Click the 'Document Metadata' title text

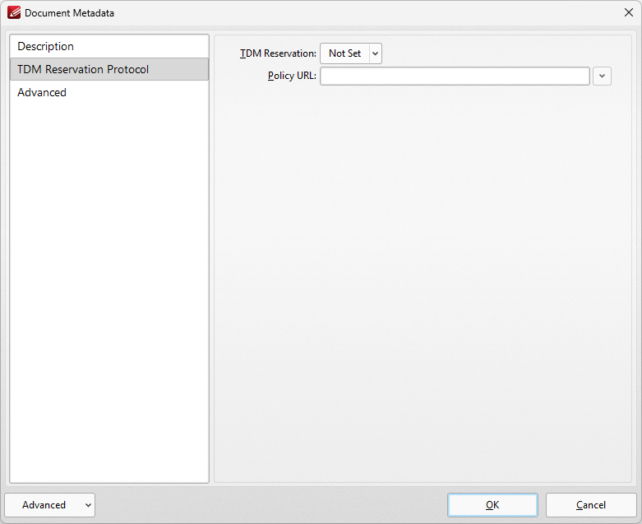pyautogui.click(x=70, y=13)
